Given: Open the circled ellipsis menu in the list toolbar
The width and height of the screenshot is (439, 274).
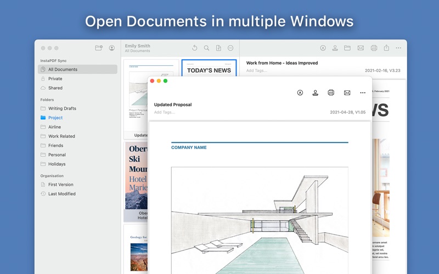Looking at the screenshot, I should (230, 48).
